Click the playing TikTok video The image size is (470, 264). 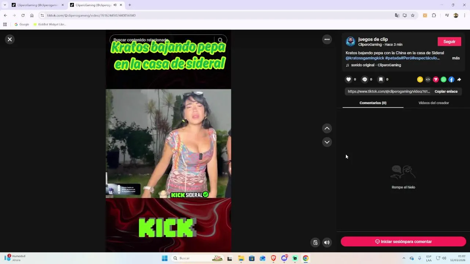tap(169, 141)
